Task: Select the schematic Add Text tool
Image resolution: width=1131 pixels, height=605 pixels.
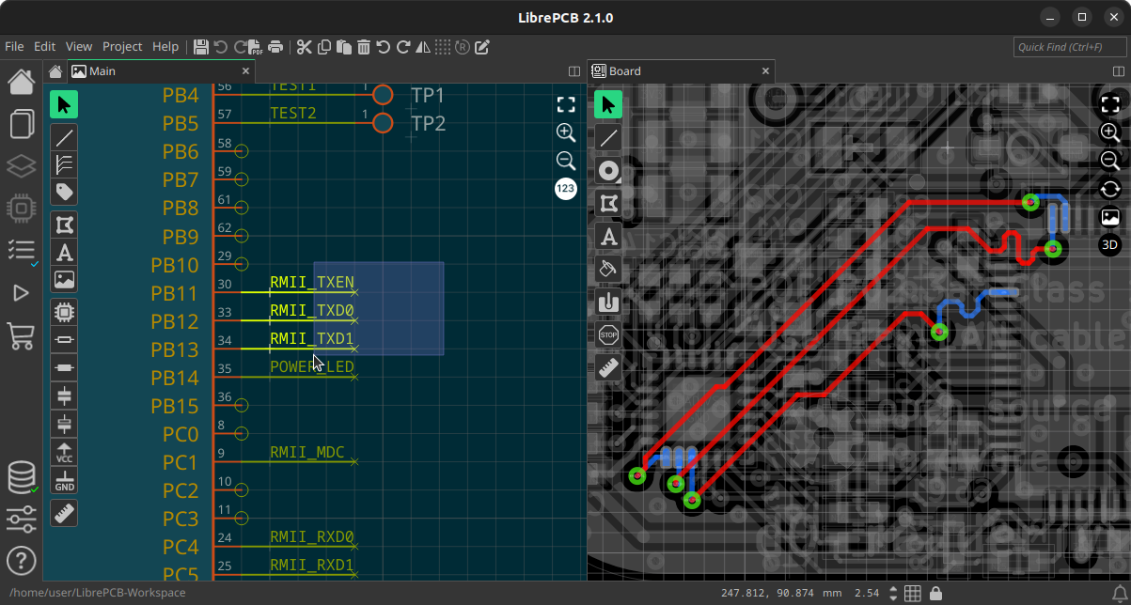Action: tap(64, 252)
